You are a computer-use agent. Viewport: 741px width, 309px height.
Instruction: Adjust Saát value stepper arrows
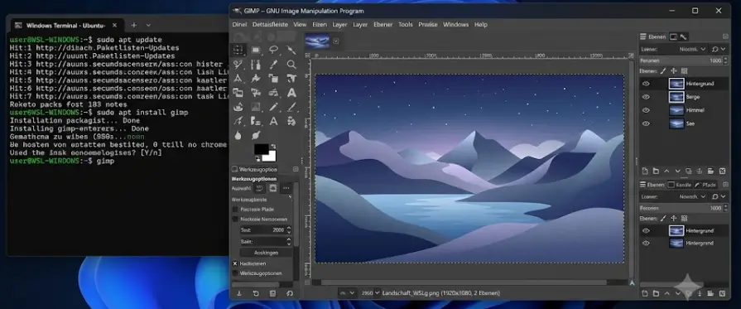click(x=289, y=242)
